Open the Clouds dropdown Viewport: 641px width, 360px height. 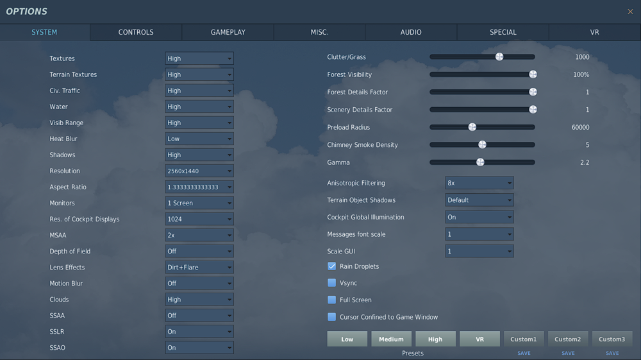[x=199, y=300]
